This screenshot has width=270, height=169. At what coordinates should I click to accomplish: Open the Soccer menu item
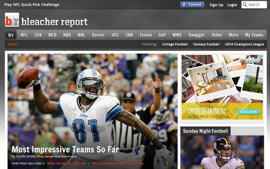tap(98, 35)
